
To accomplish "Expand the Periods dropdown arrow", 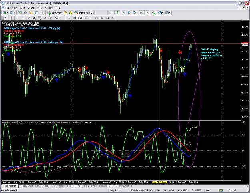I will pos(163,13).
